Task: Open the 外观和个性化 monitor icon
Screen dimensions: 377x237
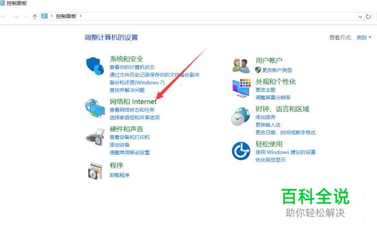Action: [241, 88]
